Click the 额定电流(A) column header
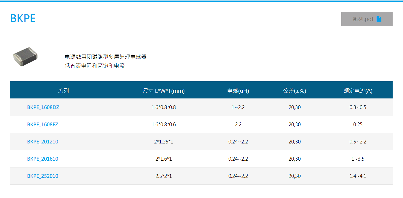The height and width of the screenshot is (198, 403). (358, 91)
